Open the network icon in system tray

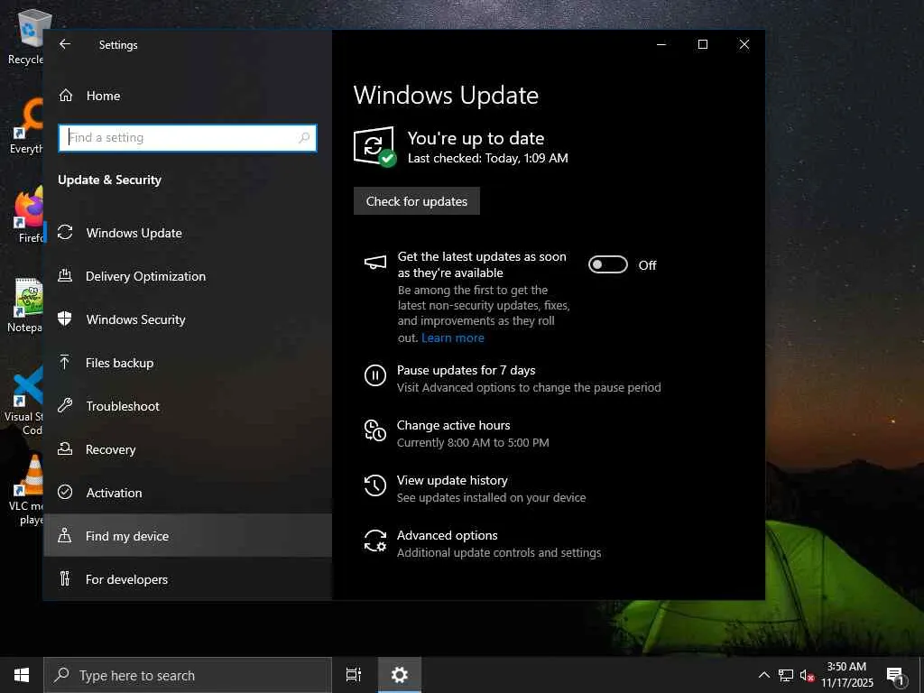click(786, 675)
